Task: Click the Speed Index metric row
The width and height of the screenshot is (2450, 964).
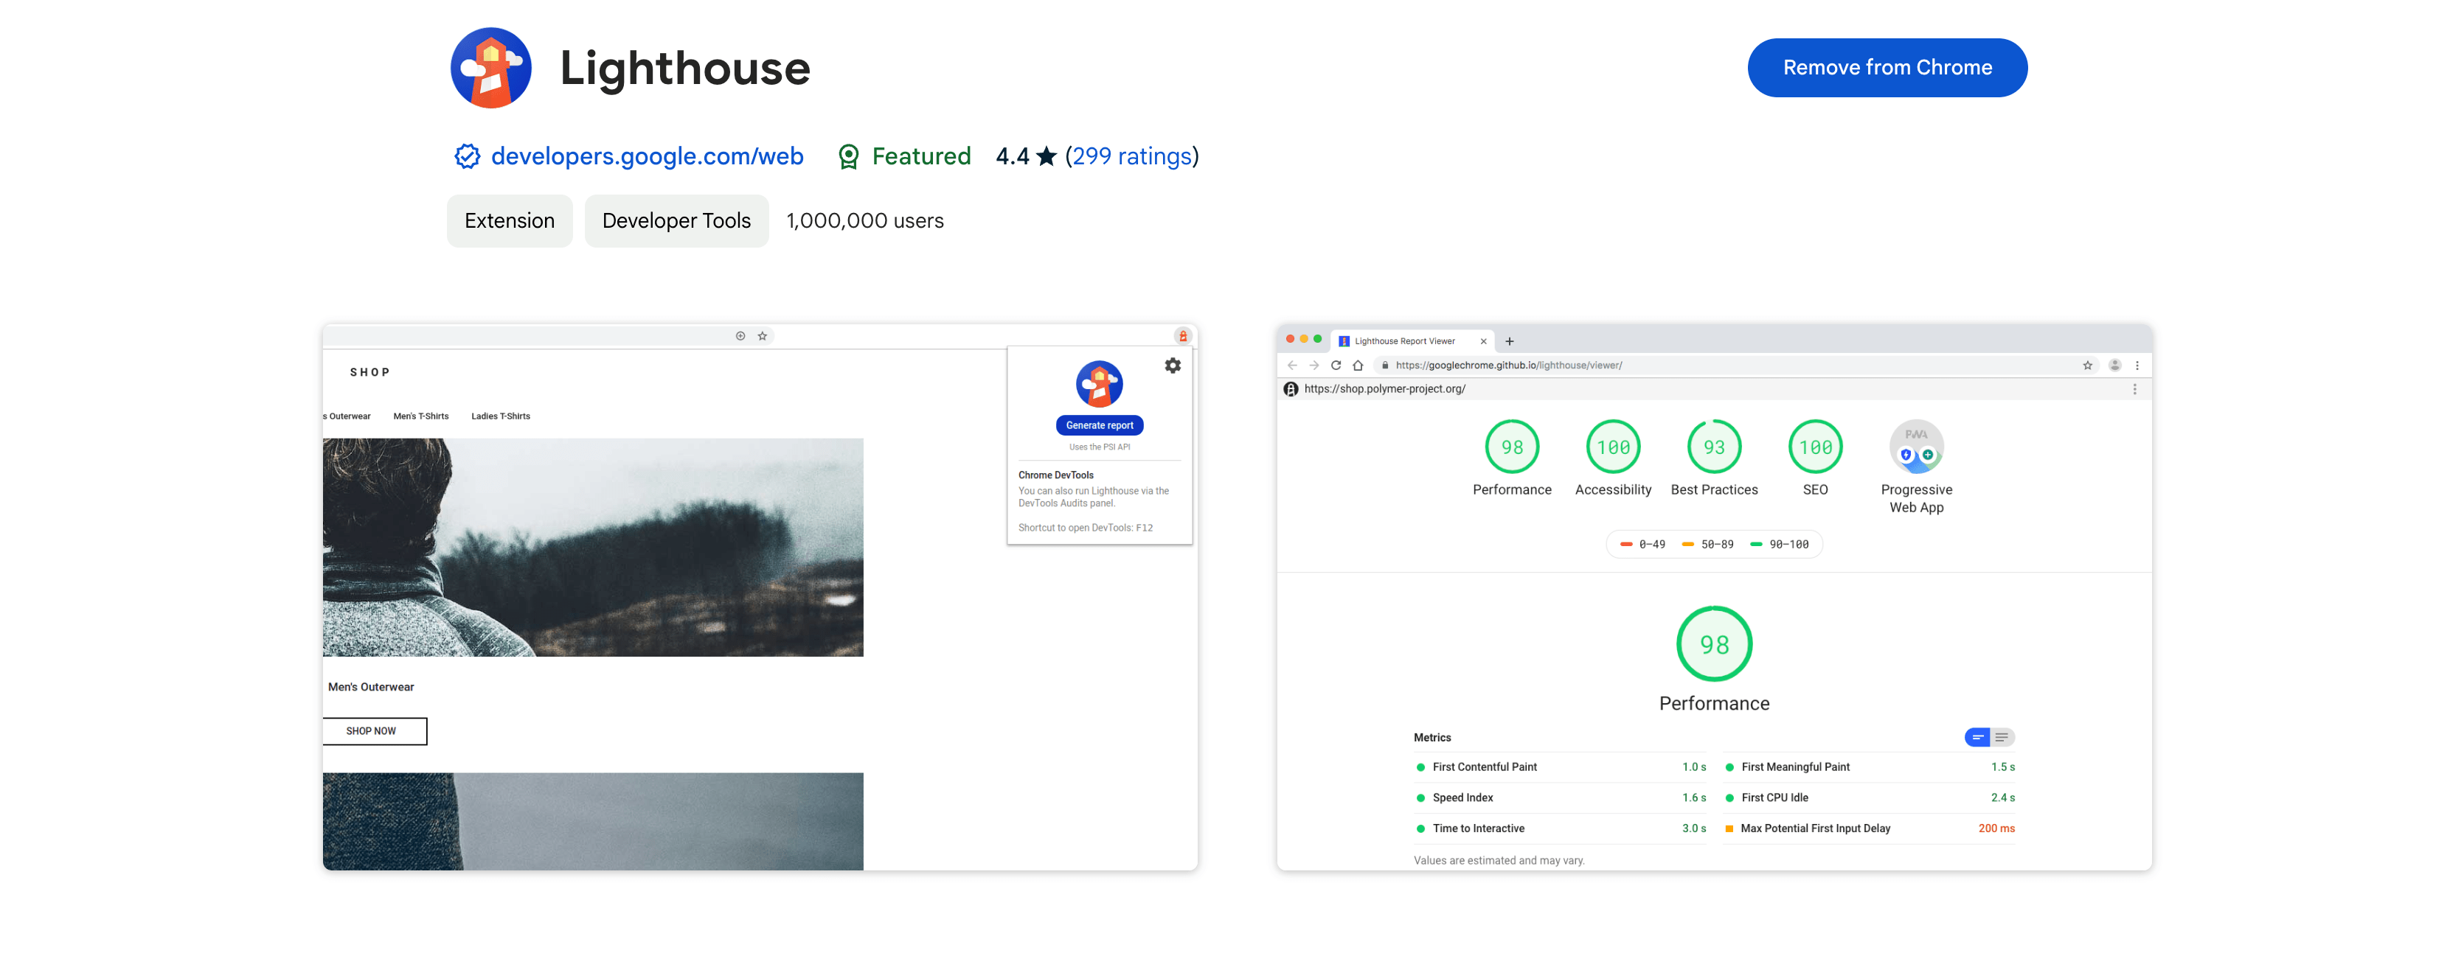Action: pyautogui.click(x=1561, y=797)
